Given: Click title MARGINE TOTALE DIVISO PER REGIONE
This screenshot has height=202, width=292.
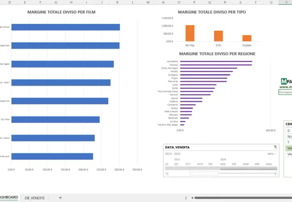Looking at the screenshot, I should 217,54.
